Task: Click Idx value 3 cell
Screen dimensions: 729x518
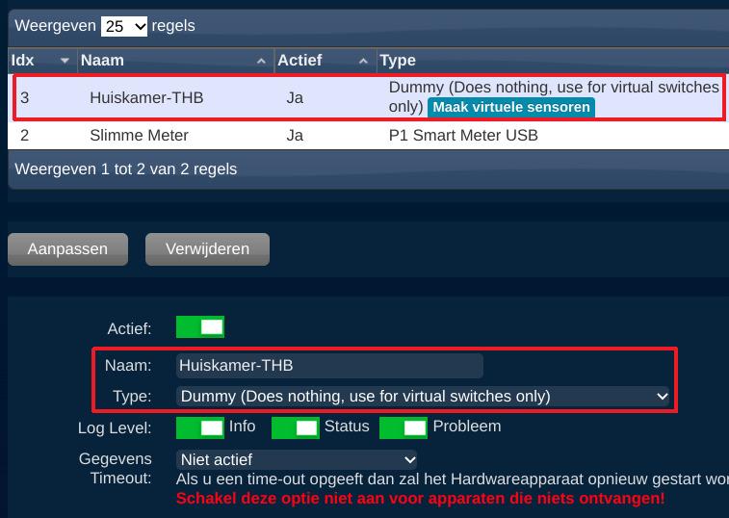Action: [25, 97]
